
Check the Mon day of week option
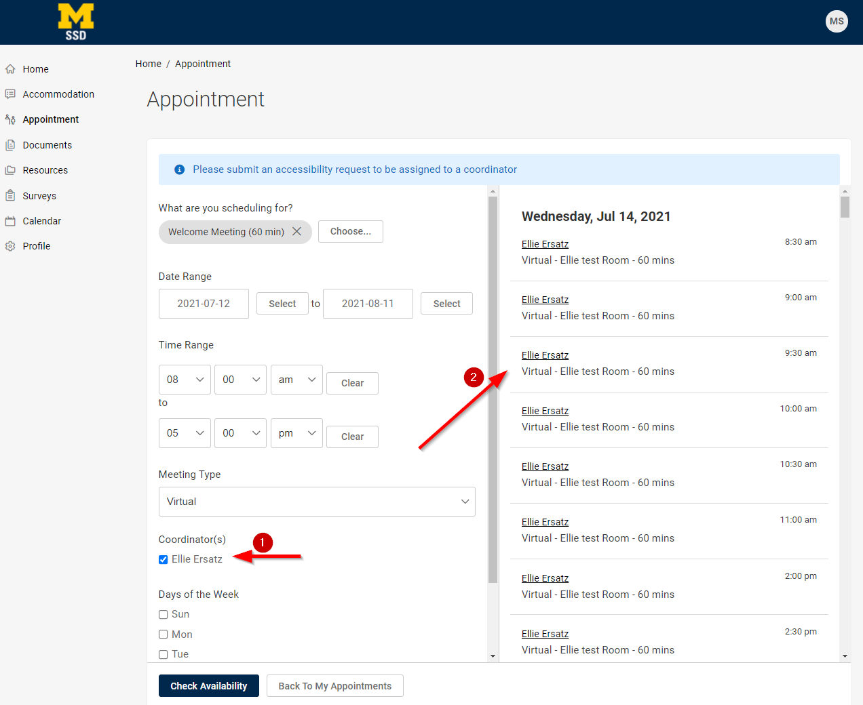[163, 634]
